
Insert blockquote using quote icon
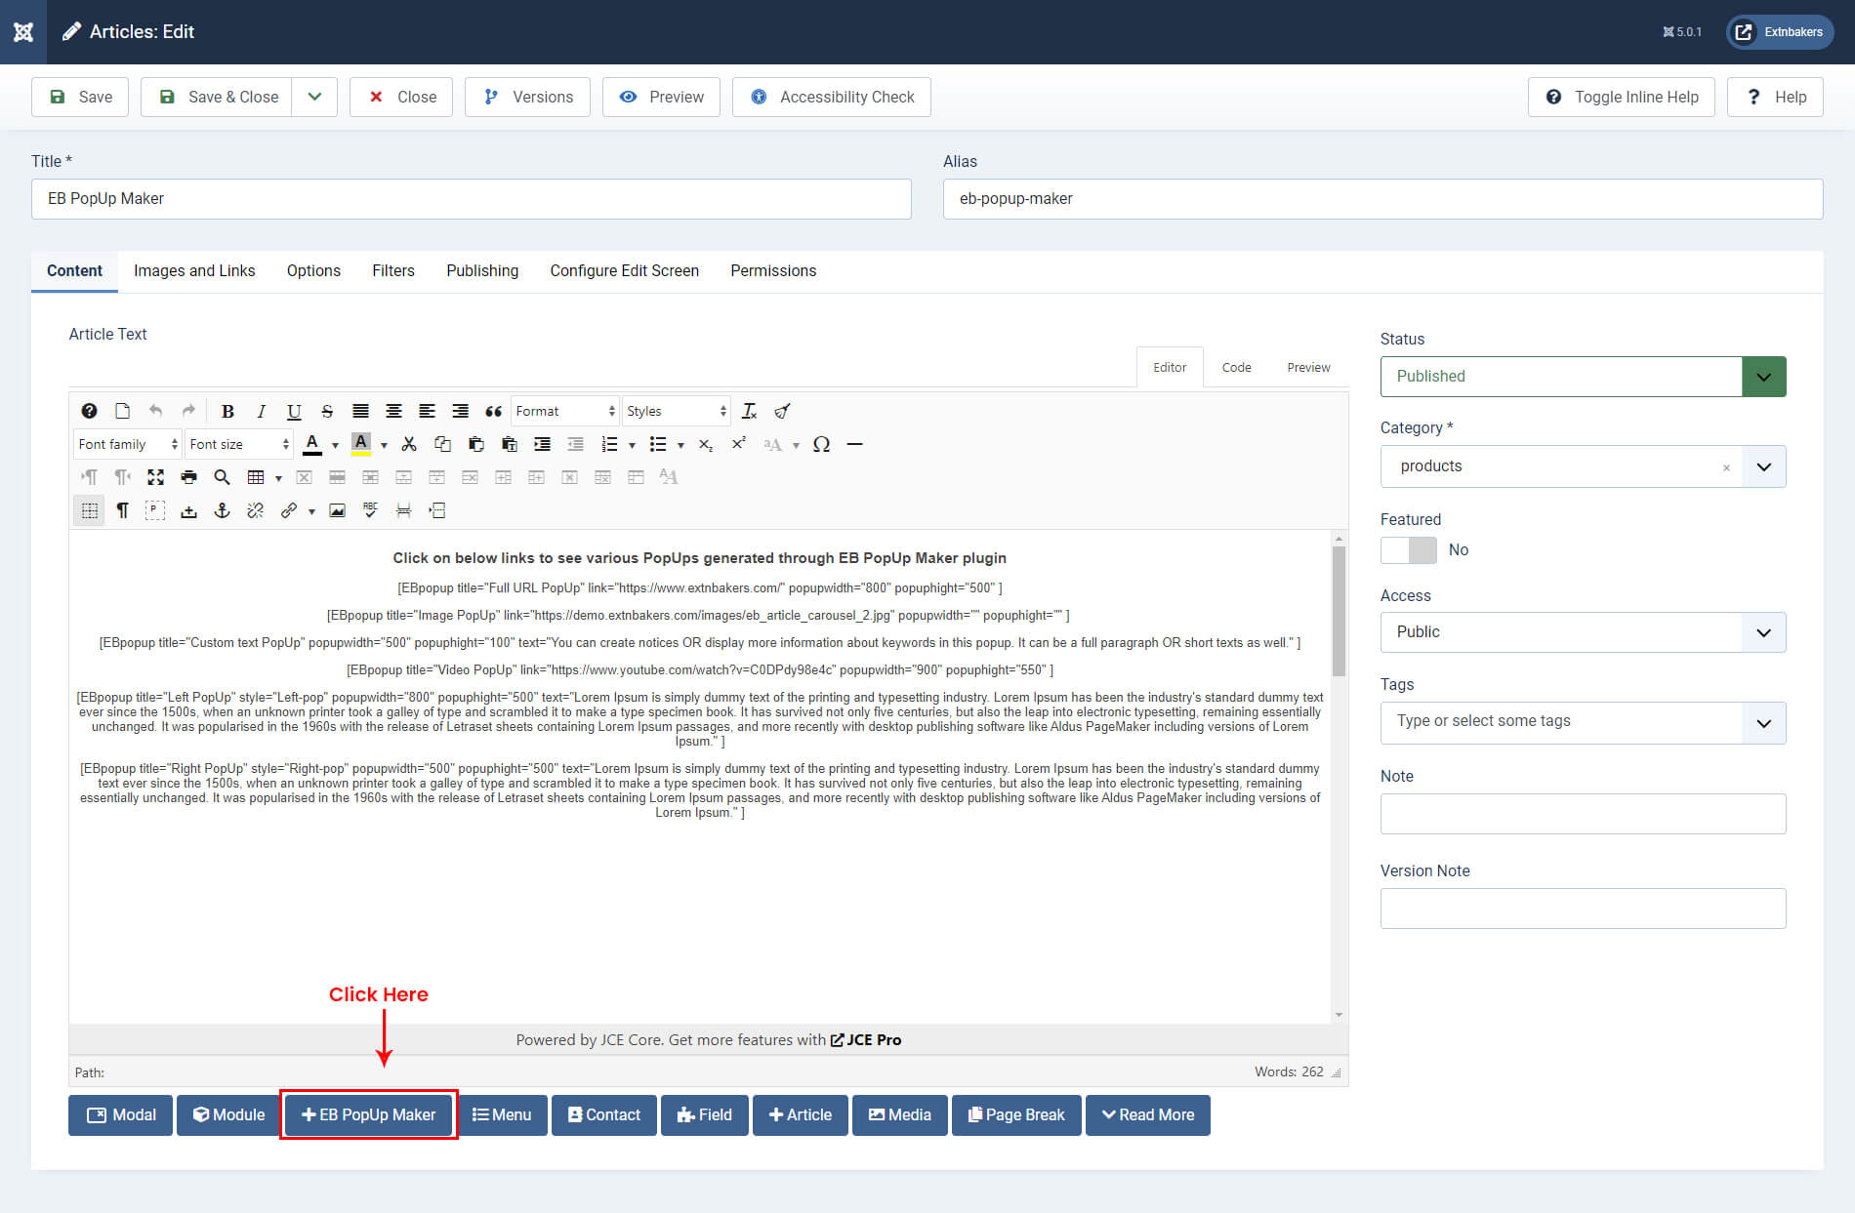point(493,411)
